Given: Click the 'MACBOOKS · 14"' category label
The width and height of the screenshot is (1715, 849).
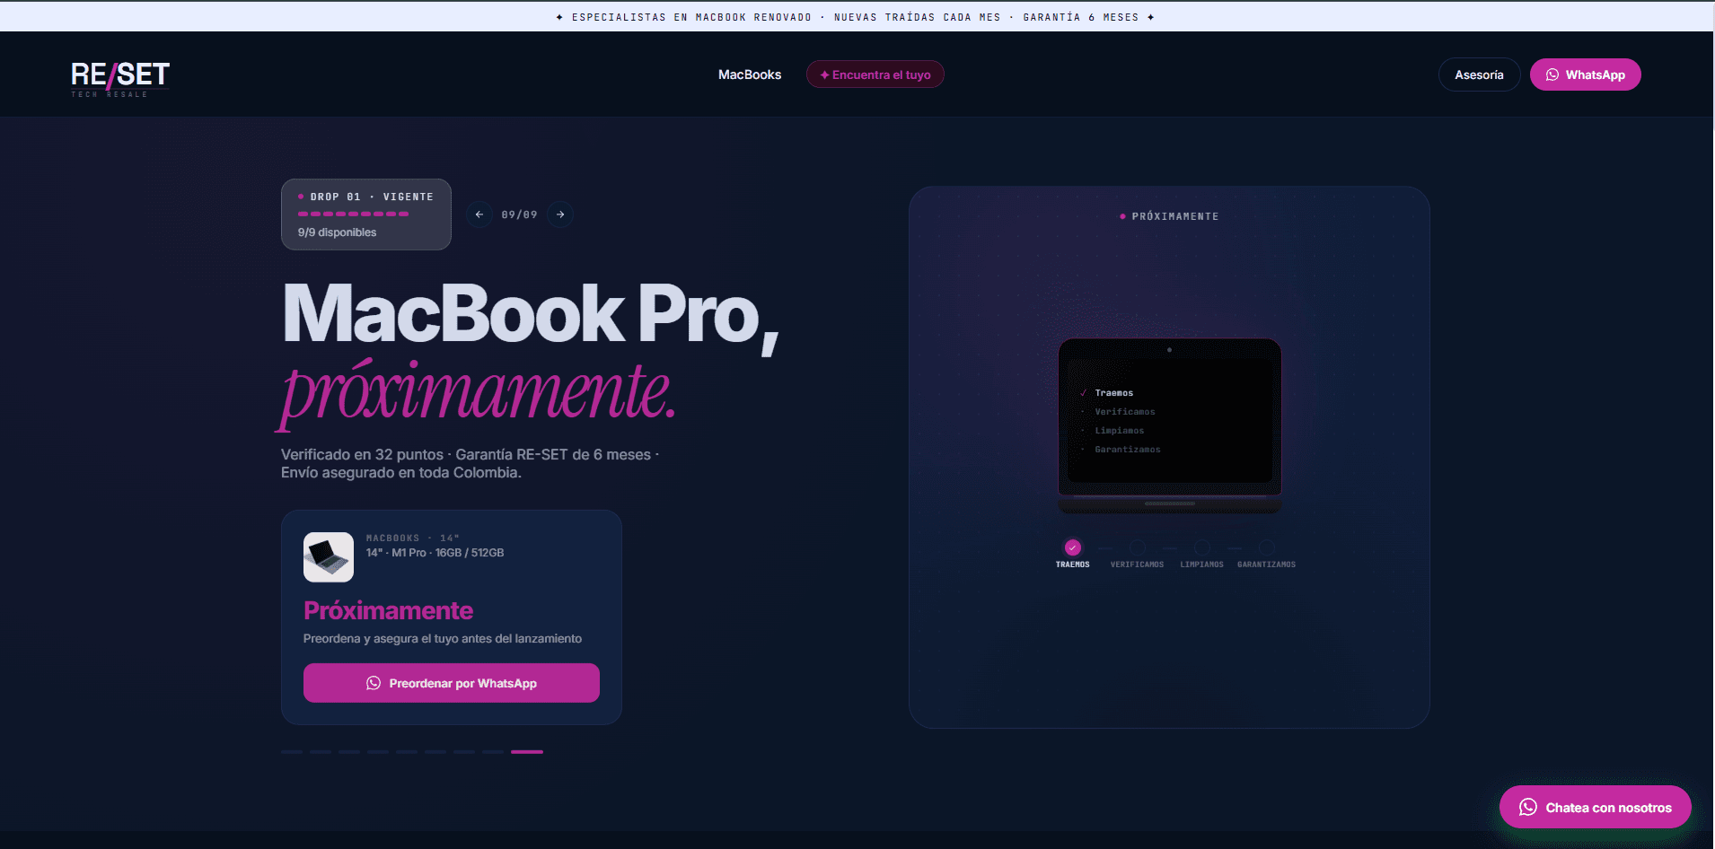Looking at the screenshot, I should [x=413, y=538].
